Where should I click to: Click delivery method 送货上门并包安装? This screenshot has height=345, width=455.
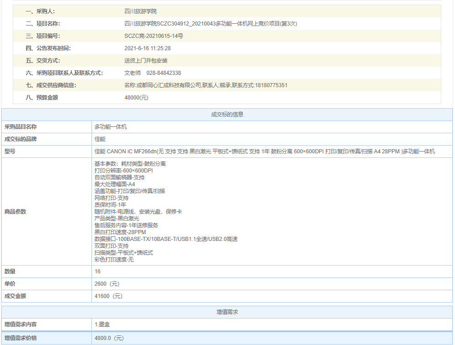tap(146, 61)
